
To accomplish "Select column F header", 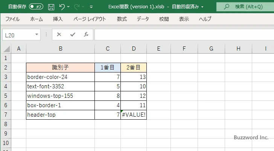I will click(x=184, y=49).
